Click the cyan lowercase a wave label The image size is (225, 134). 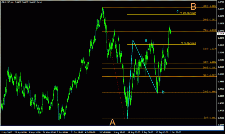tap(146, 40)
